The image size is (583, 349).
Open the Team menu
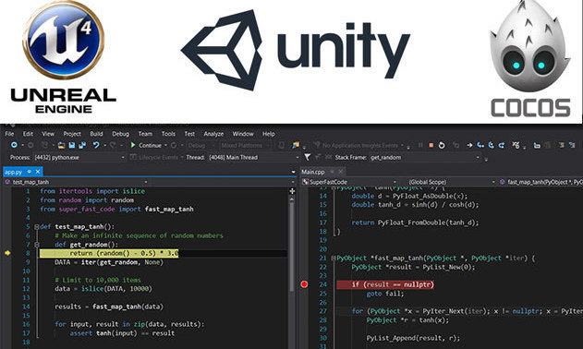145,134
